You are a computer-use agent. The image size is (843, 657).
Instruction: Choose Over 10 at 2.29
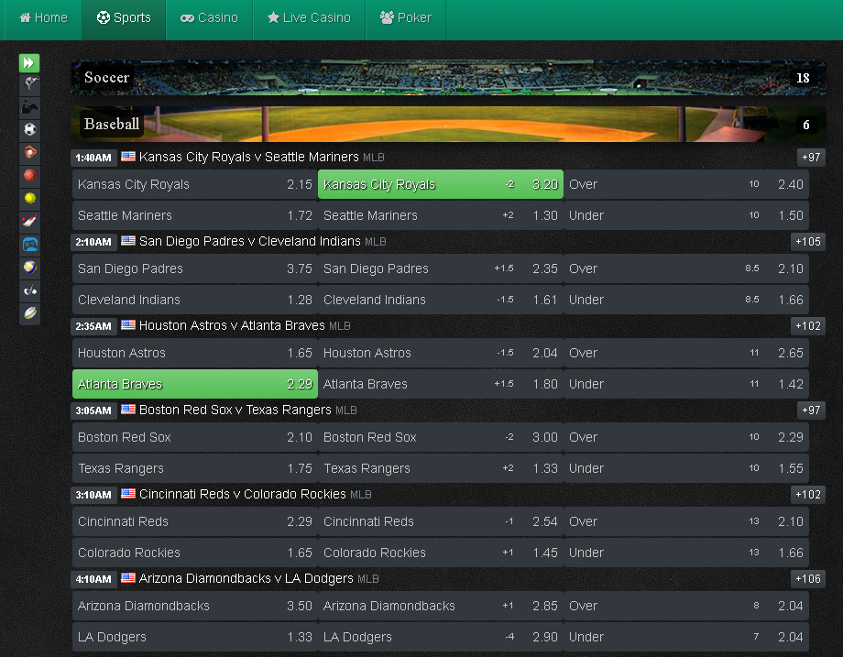686,438
